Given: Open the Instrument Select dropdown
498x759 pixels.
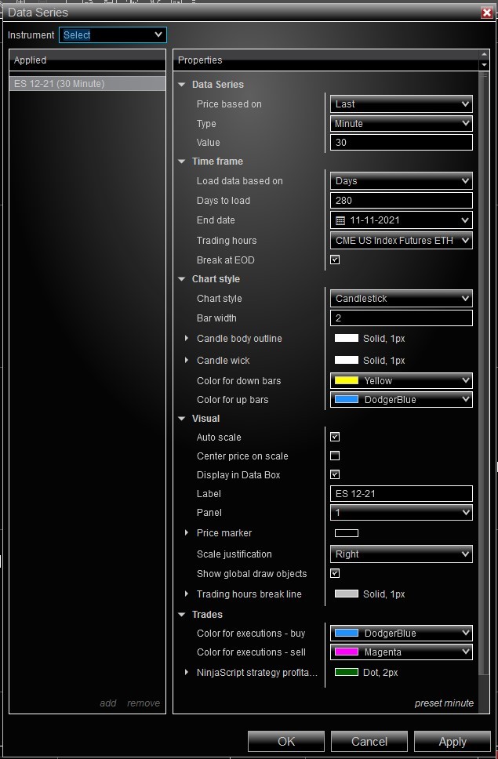Looking at the screenshot, I should [113, 34].
